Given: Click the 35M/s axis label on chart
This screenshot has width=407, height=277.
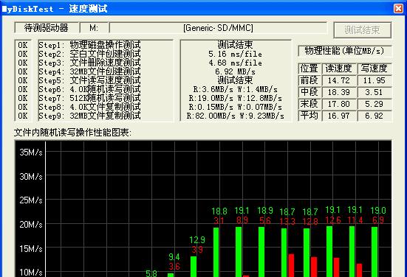Looking at the screenshot, I should (31, 152).
